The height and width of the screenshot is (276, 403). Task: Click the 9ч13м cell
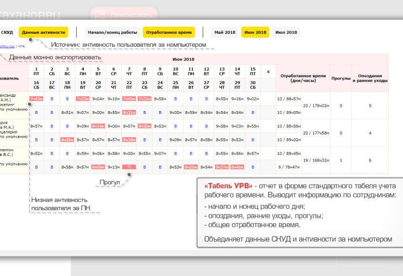coord(114,167)
